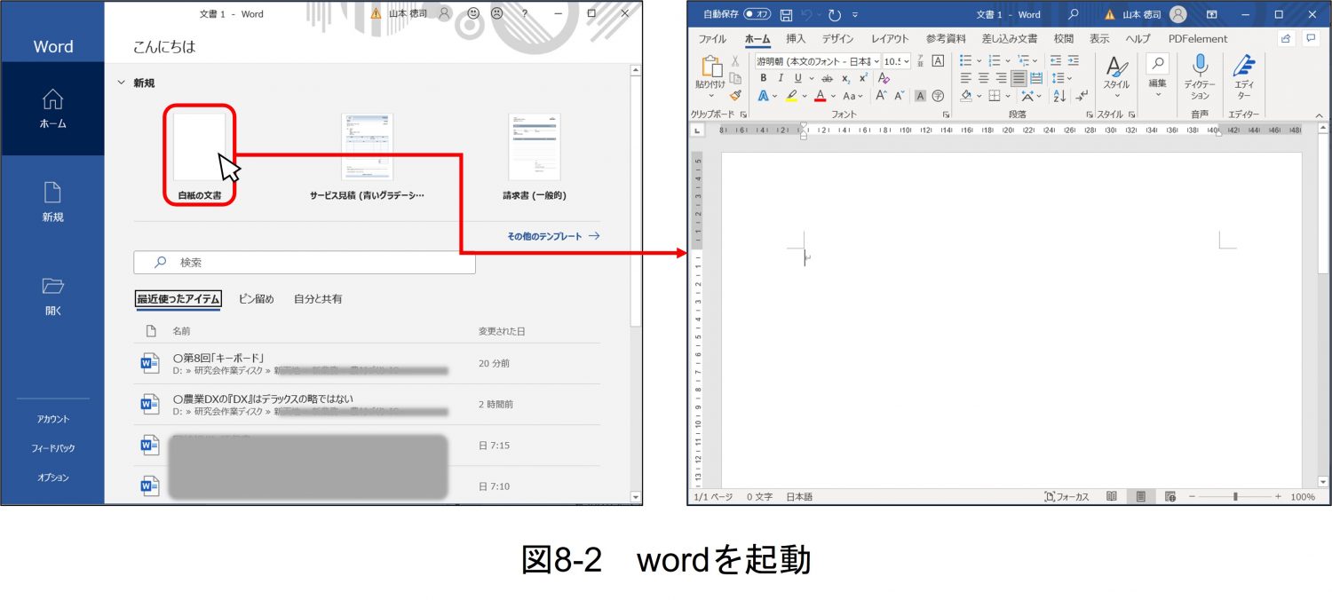Click the Decrease Indent icon
Image resolution: width=1332 pixels, height=600 pixels.
point(1056,61)
